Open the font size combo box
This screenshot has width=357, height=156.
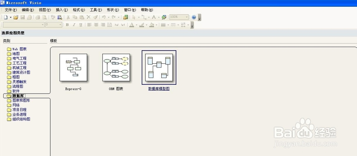point(54,25)
